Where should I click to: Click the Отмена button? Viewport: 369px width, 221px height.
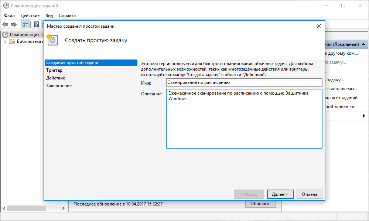click(310, 194)
